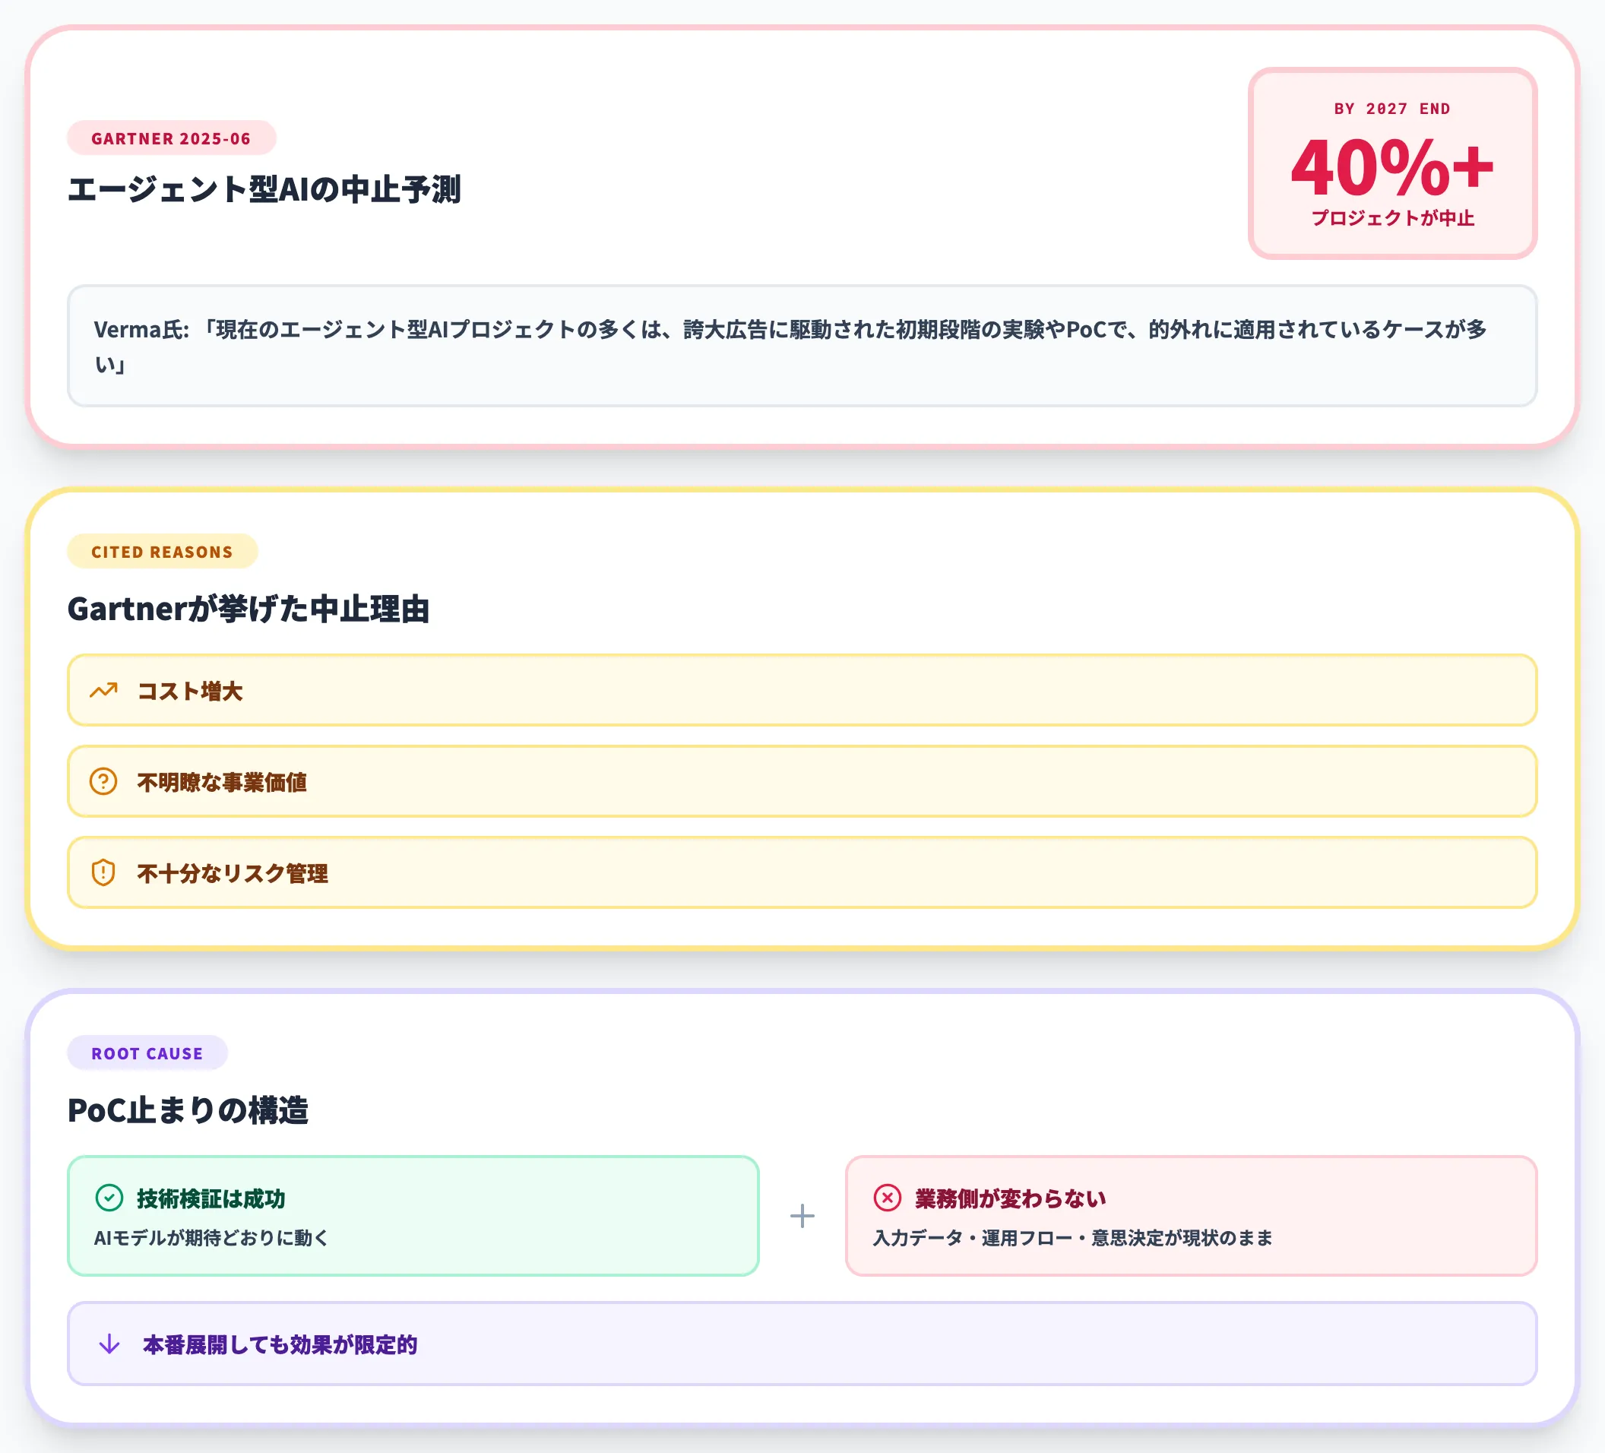Click the conclusion text 本番展開しても効果が限定的
1605x1453 pixels.
[x=280, y=1345]
